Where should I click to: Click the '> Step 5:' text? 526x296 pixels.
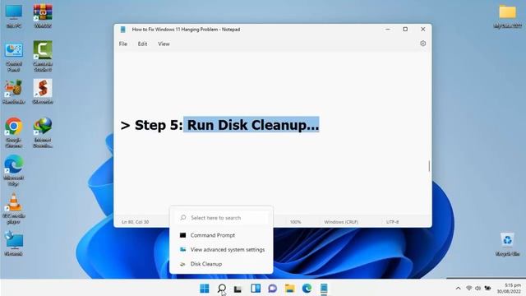[151, 125]
